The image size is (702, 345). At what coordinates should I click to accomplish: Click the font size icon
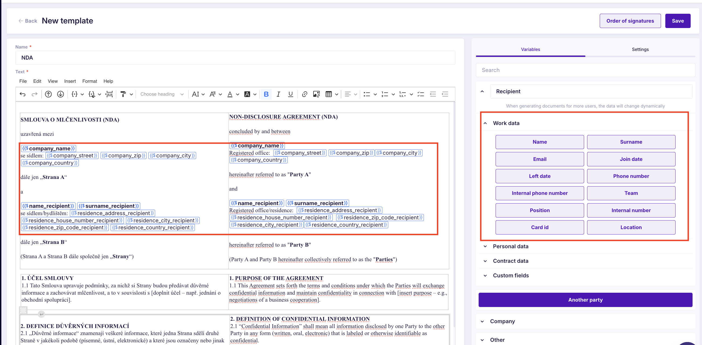195,94
